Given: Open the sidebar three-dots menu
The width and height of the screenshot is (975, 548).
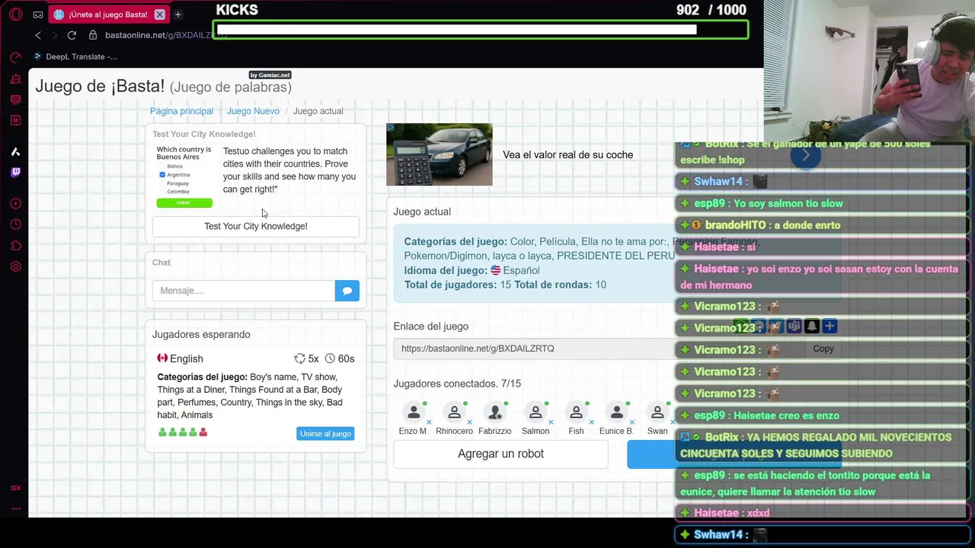Looking at the screenshot, I should tap(15, 508).
